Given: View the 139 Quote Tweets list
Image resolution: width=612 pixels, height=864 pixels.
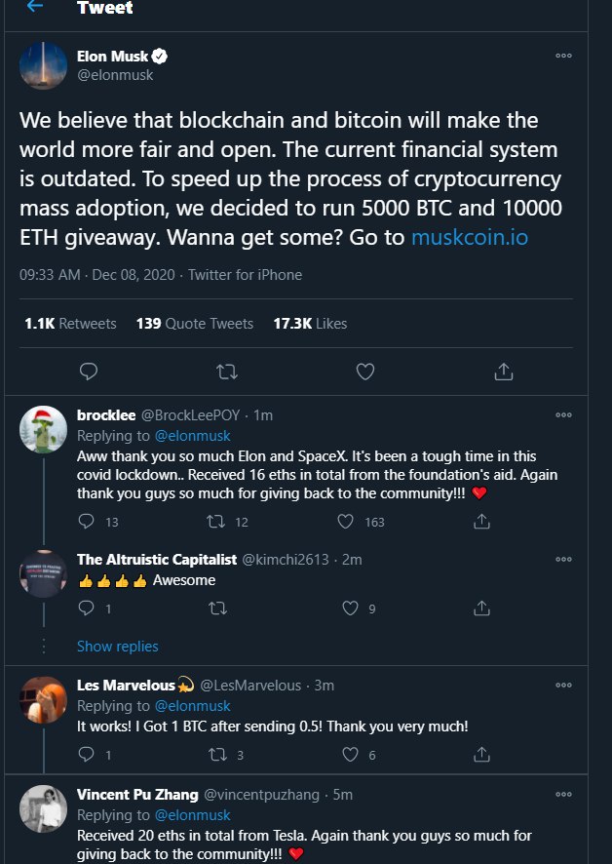Looking at the screenshot, I should (194, 323).
